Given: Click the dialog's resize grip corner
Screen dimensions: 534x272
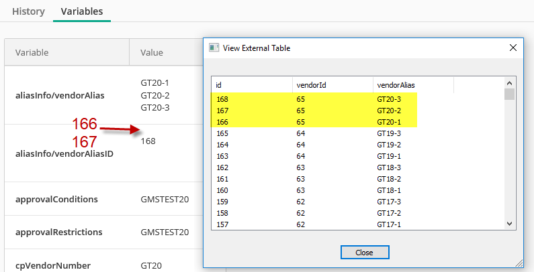Looking at the screenshot, I should (x=519, y=263).
